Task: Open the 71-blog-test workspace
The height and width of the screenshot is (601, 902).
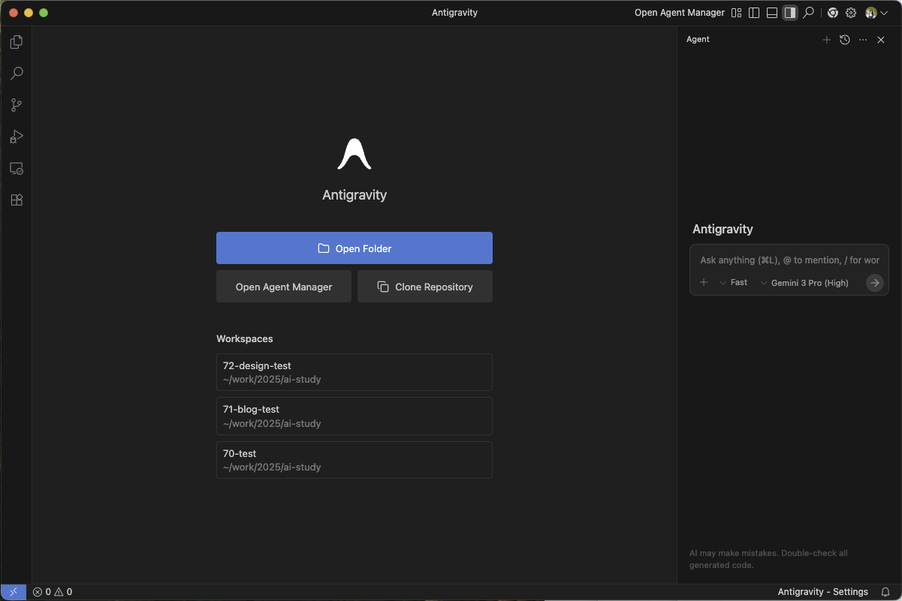Action: (354, 416)
